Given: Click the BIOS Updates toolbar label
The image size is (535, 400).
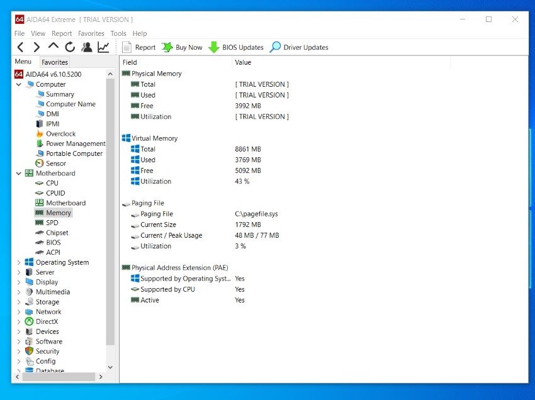Looking at the screenshot, I should pyautogui.click(x=243, y=47).
